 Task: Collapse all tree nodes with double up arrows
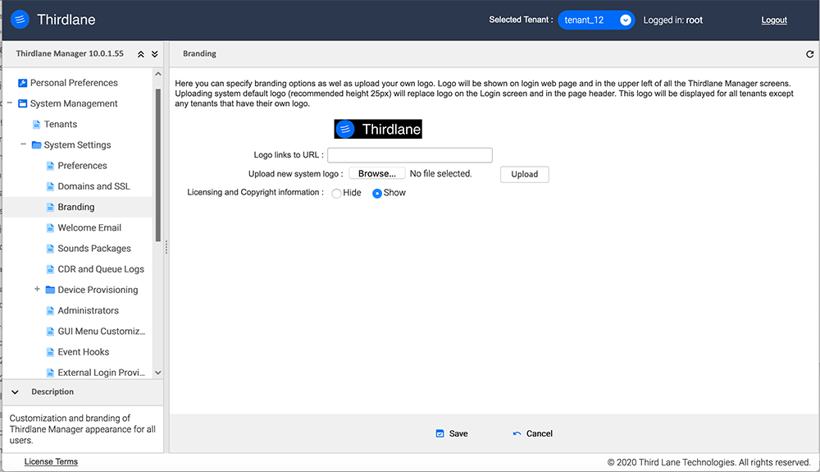point(141,54)
